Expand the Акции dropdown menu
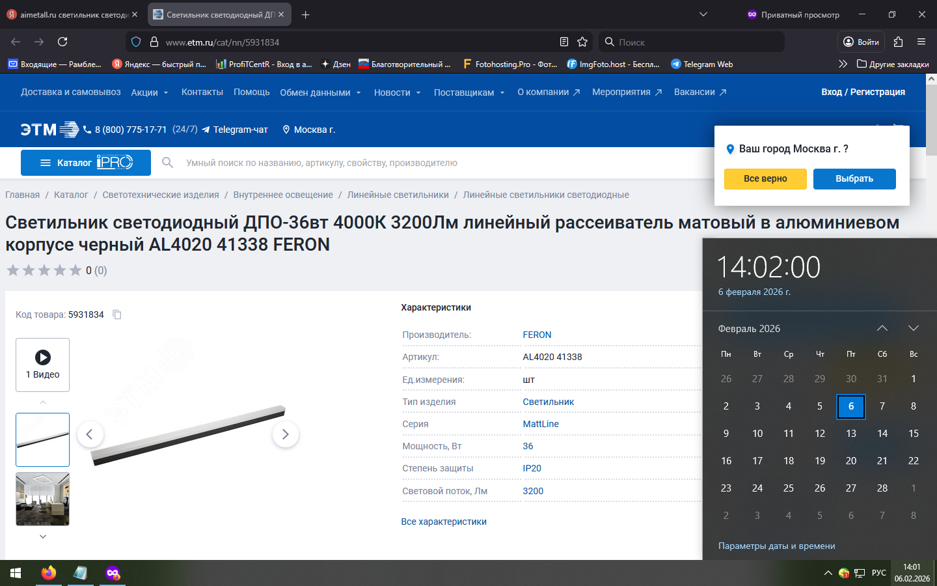This screenshot has height=586, width=937. pyautogui.click(x=149, y=92)
